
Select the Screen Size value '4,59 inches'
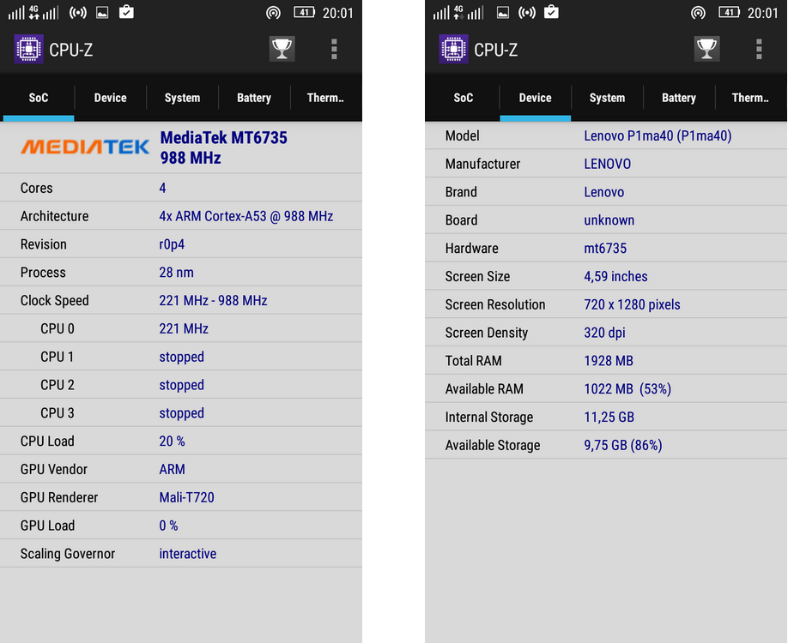615,277
